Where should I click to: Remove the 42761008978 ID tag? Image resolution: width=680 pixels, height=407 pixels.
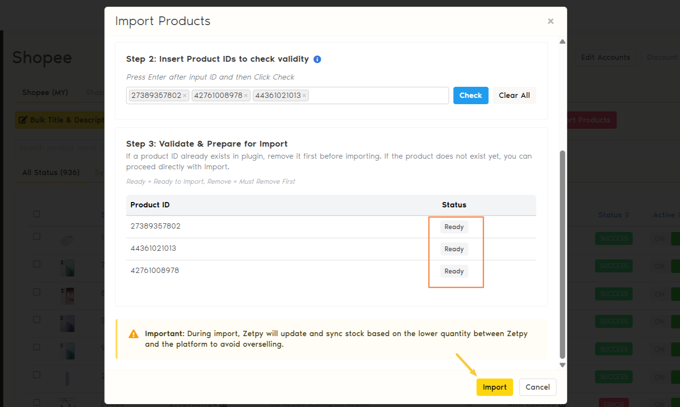coord(246,95)
